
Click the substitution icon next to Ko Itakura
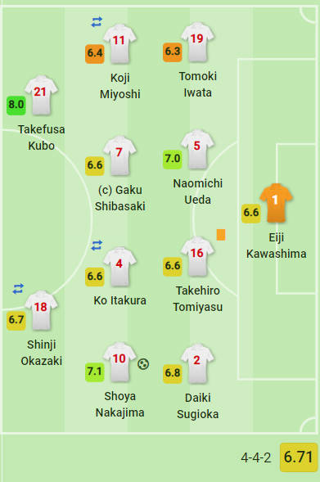click(97, 246)
